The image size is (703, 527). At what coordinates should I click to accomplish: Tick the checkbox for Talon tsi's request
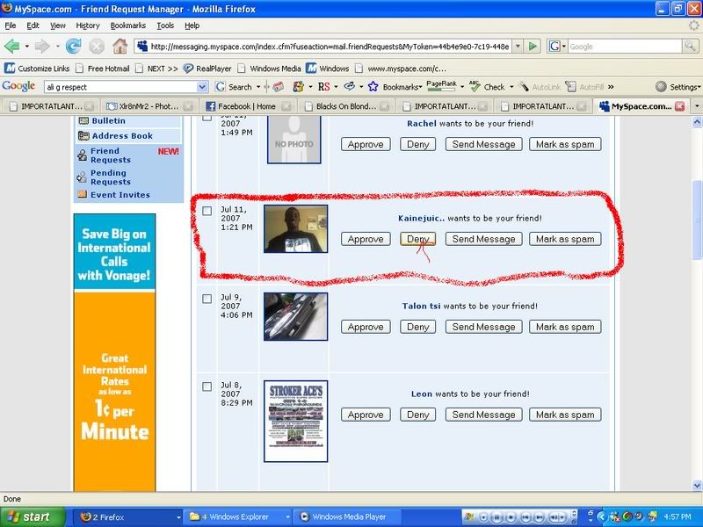(x=207, y=299)
